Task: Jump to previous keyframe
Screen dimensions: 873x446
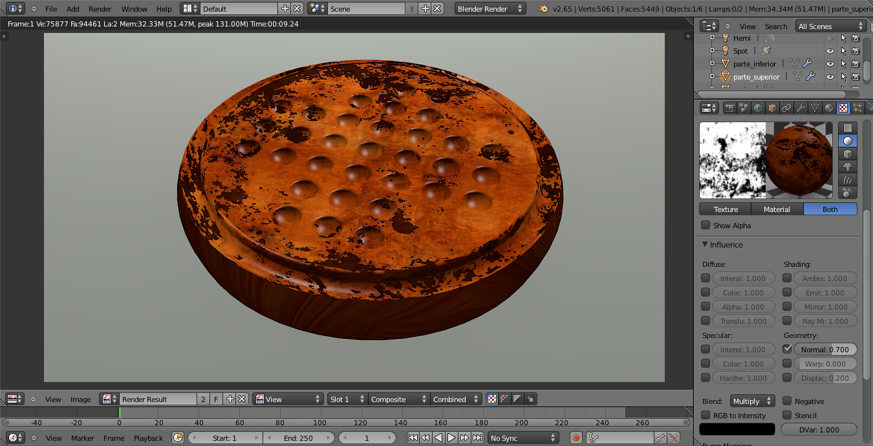Action: [x=426, y=438]
